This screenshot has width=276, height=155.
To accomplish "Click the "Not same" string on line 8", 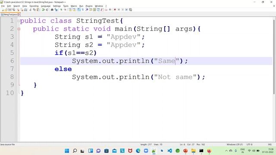I will tap(176, 77).
